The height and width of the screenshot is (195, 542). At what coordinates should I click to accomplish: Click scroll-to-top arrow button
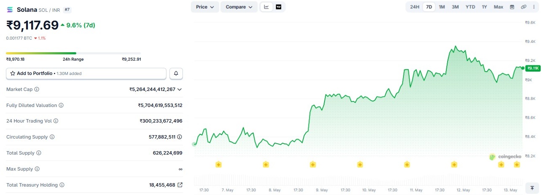[532, 188]
